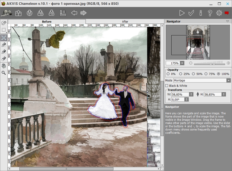Open help with the question mark icon
Viewport: 232px width, 171px height.
point(210,13)
